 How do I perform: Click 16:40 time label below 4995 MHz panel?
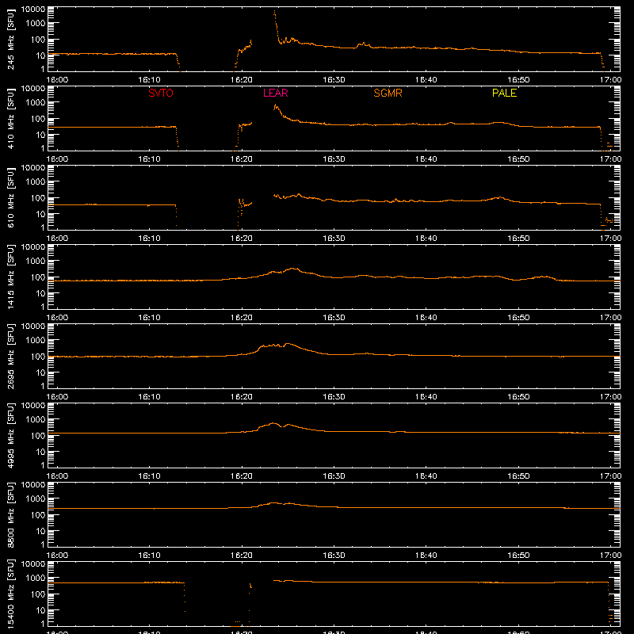(426, 476)
